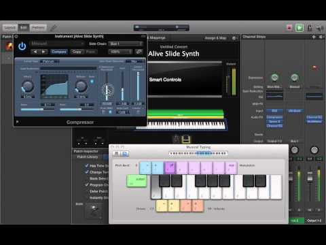Switch to Edit mode

24,28
